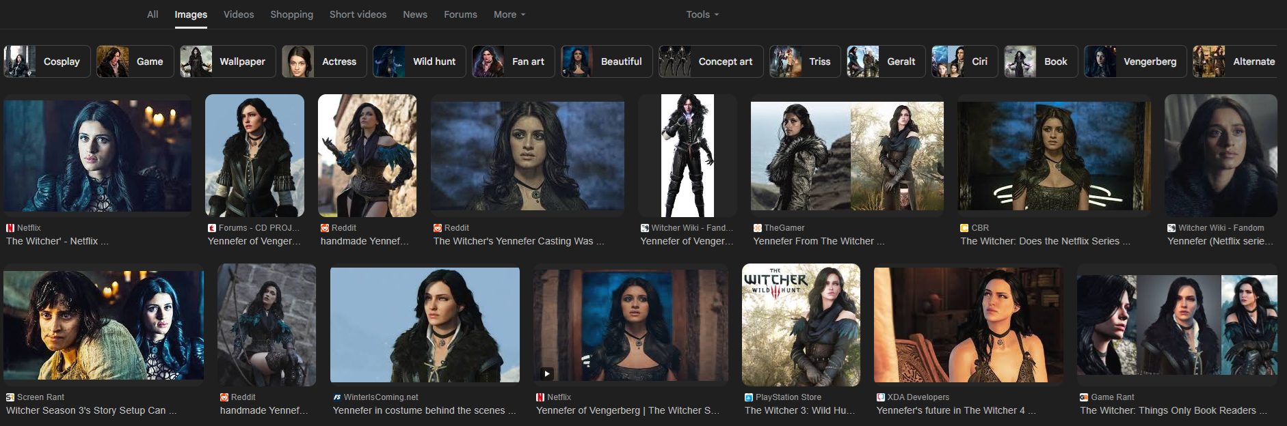This screenshot has height=426, width=1287.
Task: Open the CBR Netflix Series thumbnail
Action: pyautogui.click(x=1054, y=156)
